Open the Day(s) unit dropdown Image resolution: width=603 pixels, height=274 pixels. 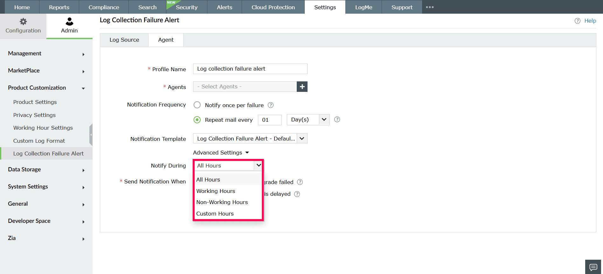click(x=308, y=120)
